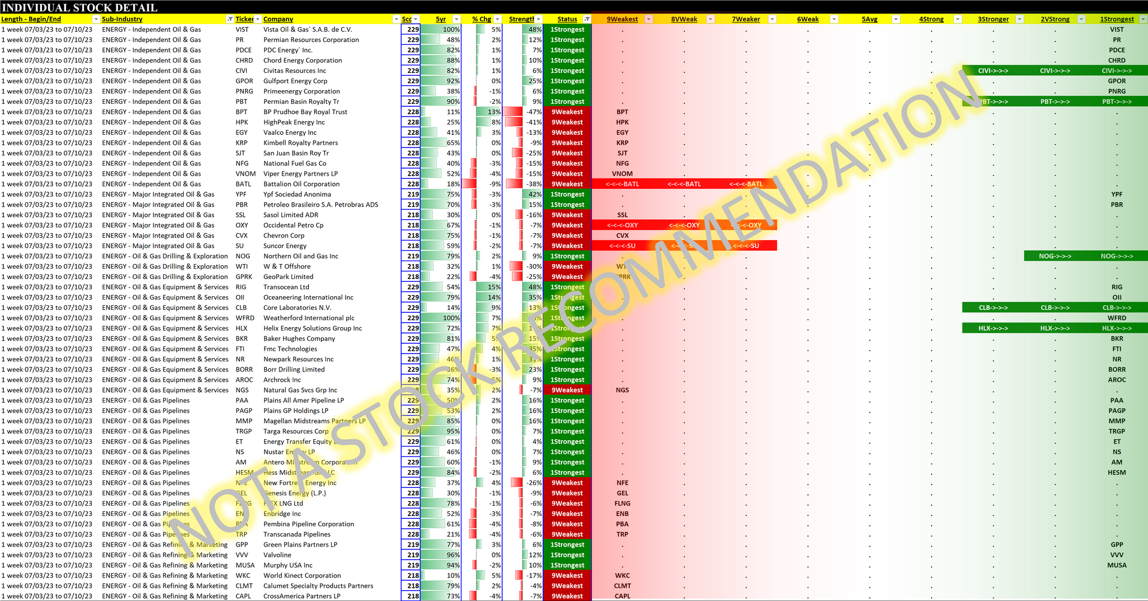The width and height of the screenshot is (1148, 601).
Task: Click the HighPeak Energy Inc cell
Action: (x=331, y=122)
